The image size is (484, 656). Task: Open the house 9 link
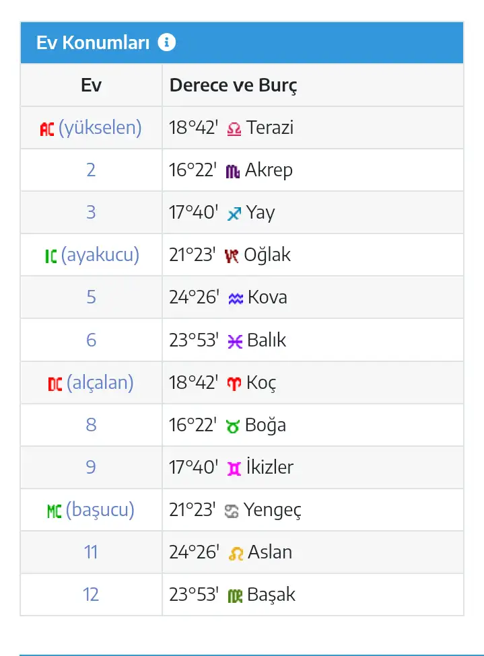tap(91, 467)
